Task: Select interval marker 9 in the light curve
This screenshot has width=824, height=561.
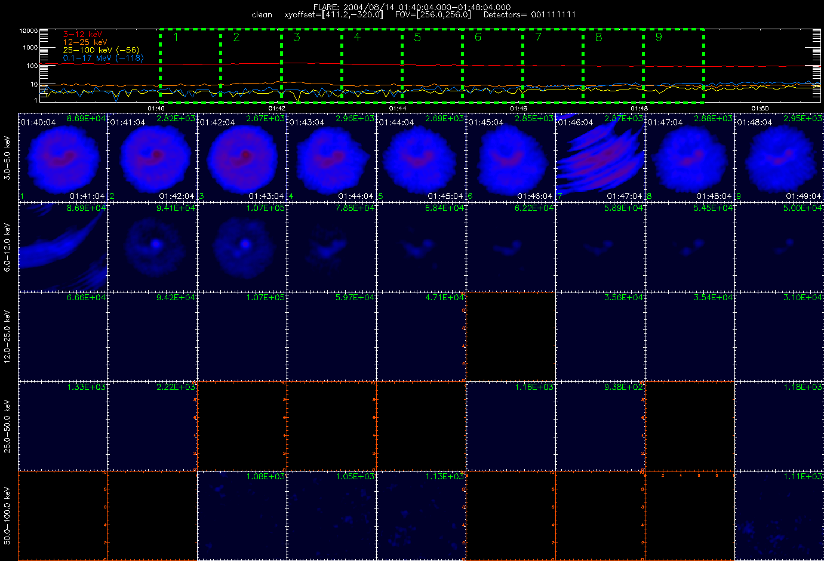Action: (x=659, y=37)
